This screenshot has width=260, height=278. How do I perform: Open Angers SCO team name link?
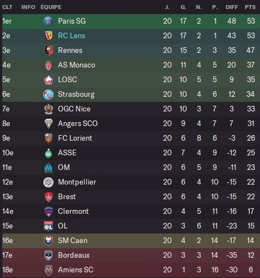[78, 124]
